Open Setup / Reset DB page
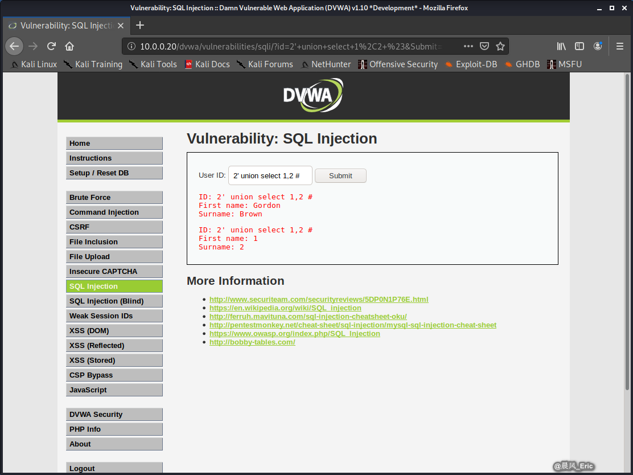The width and height of the screenshot is (633, 475). pyautogui.click(x=114, y=173)
